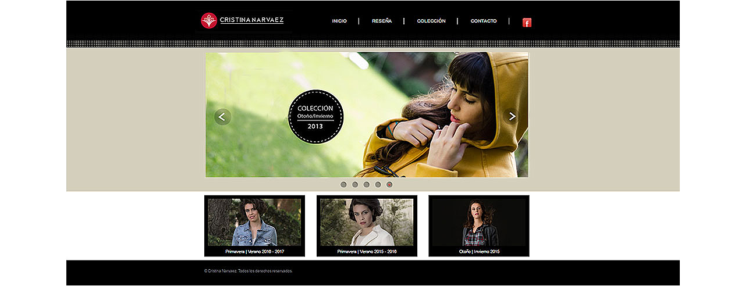
Task: Open the COLECCIÓN menu
Action: (x=431, y=21)
